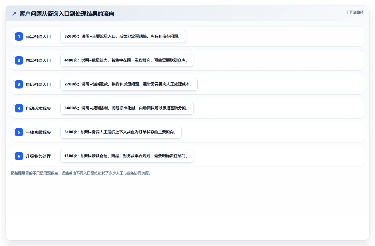Open the 3200次 description box
Screen dimensions: 375x246
(123, 36)
